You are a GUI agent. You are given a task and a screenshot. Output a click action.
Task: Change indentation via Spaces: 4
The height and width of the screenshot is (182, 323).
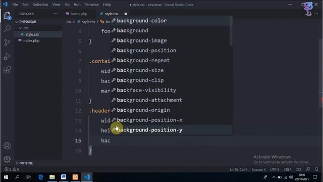pos(259,169)
